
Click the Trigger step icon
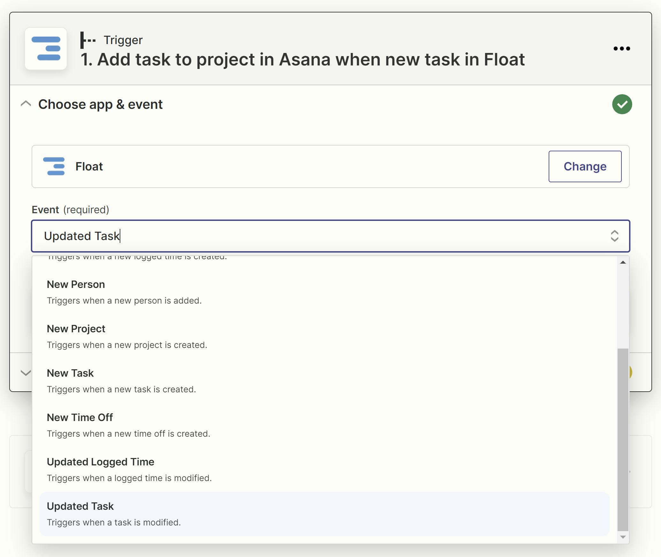click(x=88, y=40)
